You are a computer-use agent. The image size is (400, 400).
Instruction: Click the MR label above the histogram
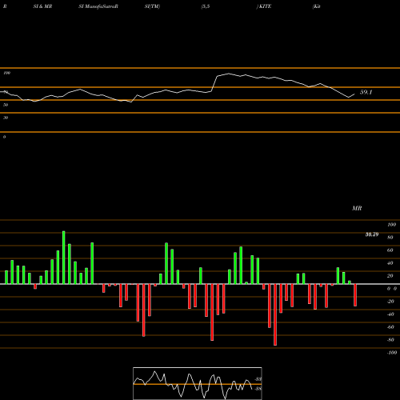coord(357,208)
